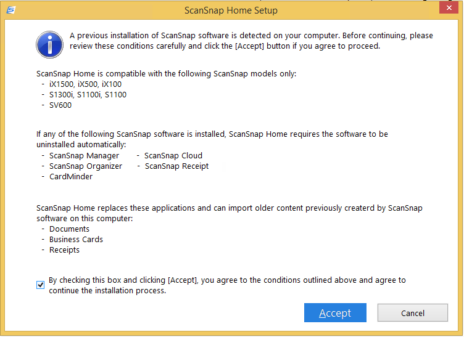The height and width of the screenshot is (337, 464).
Task: Click the ScanSnap Cloud list entry
Action: [173, 156]
